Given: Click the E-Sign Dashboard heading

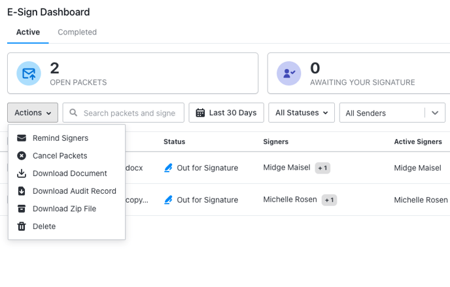Looking at the screenshot, I should tap(48, 12).
